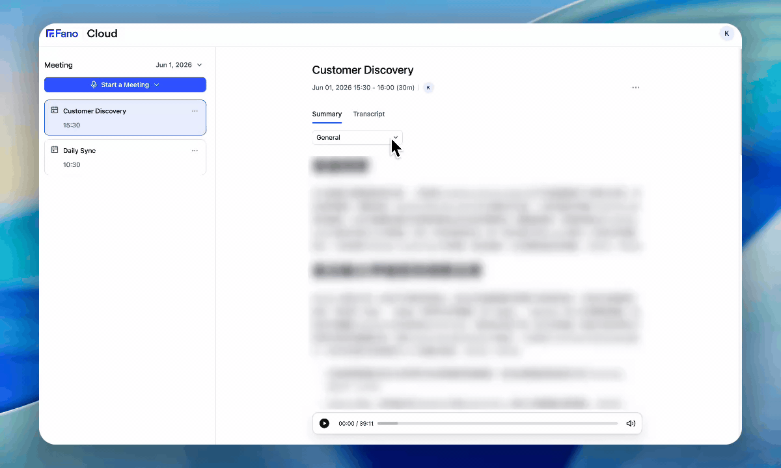This screenshot has width=781, height=468.
Task: Open the meeting header more options menu
Action: coord(636,88)
